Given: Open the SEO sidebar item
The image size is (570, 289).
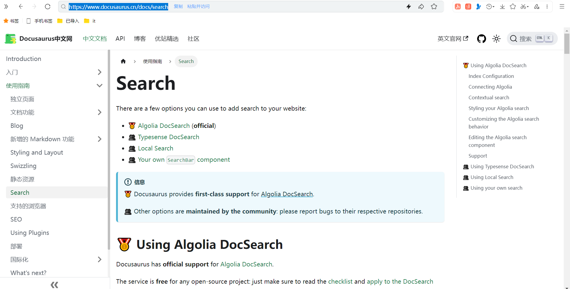Looking at the screenshot, I should pos(16,219).
